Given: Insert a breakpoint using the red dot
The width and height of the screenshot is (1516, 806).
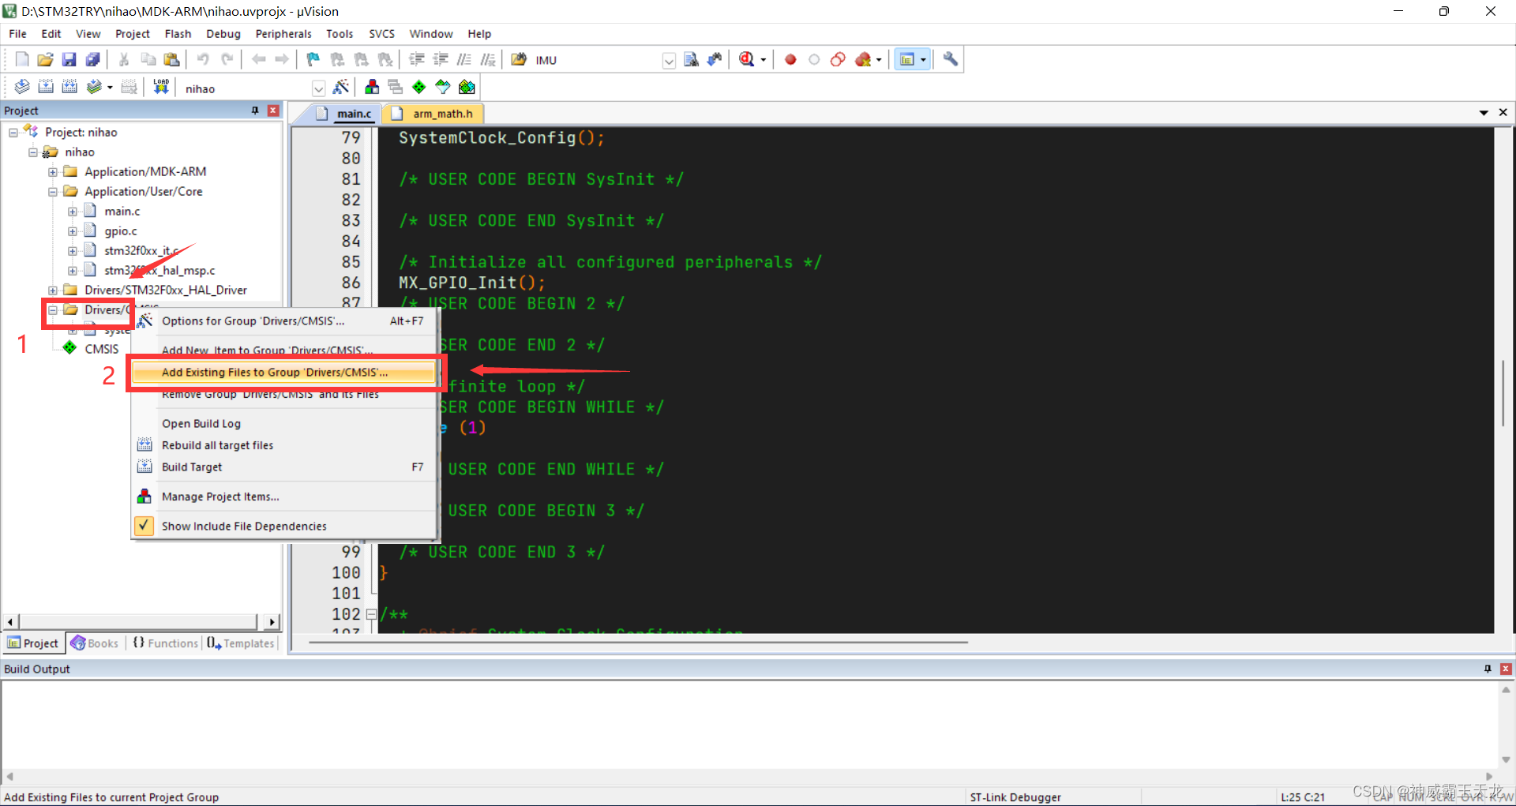Looking at the screenshot, I should coord(790,59).
